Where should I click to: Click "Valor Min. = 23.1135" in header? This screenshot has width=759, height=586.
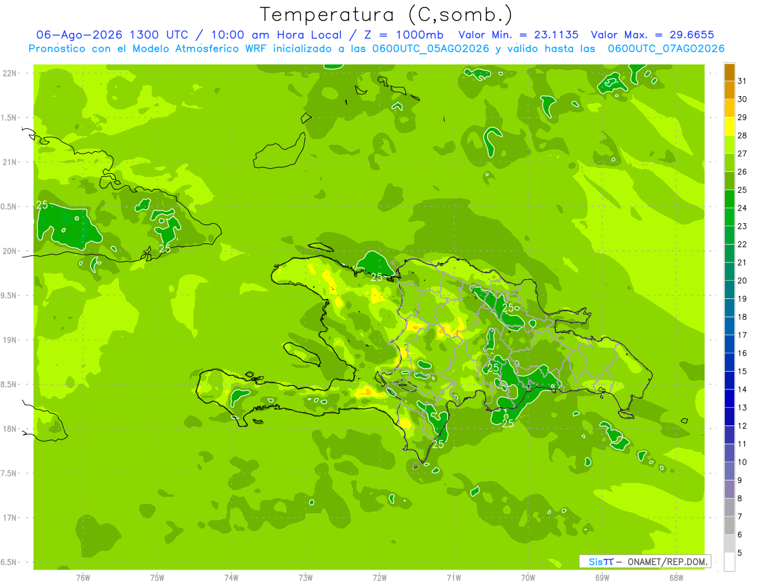(518, 35)
